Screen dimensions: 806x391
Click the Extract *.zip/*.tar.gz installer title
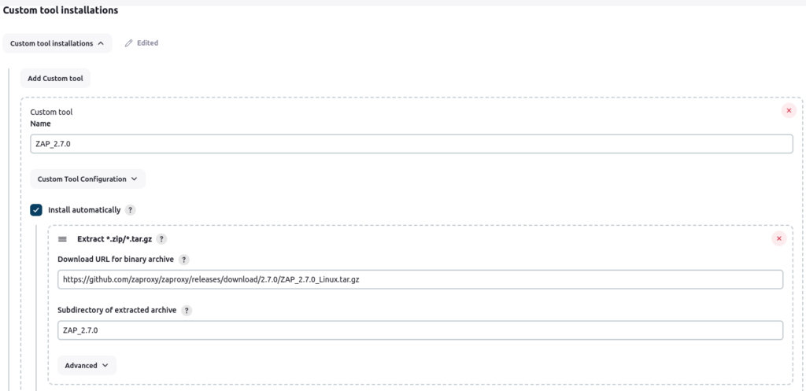[x=114, y=239]
